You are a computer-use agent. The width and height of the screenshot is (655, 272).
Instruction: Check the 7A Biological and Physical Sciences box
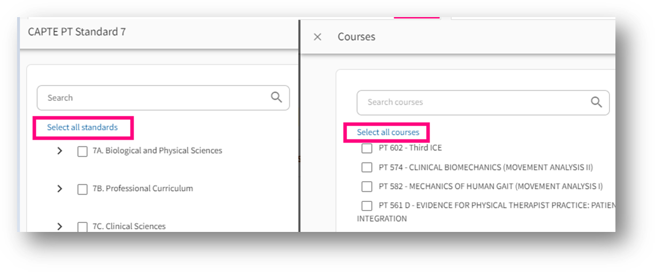click(82, 151)
